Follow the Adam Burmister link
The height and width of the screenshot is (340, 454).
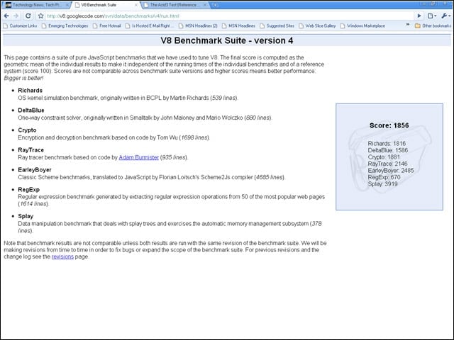(139, 157)
